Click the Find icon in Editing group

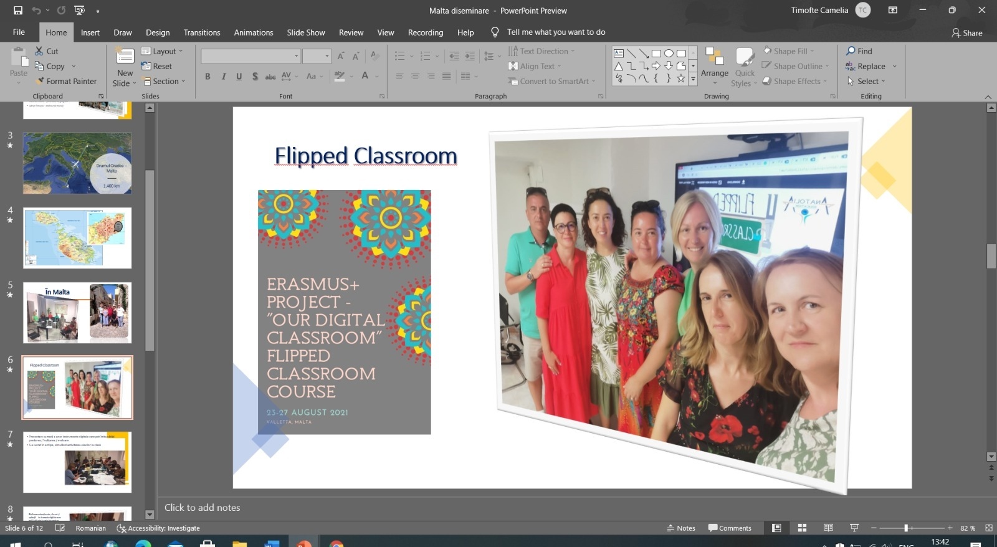click(x=859, y=51)
